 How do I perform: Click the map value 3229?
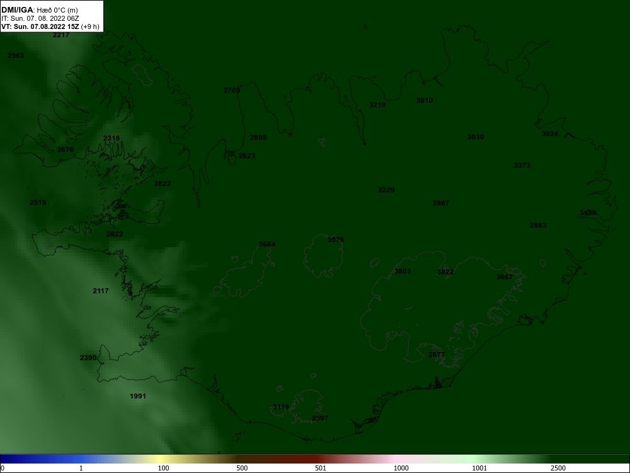tap(386, 190)
